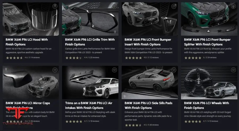Open Side Sills Pads With Finish Options
Viewport: 239px width, 131px height.
pos(148,105)
